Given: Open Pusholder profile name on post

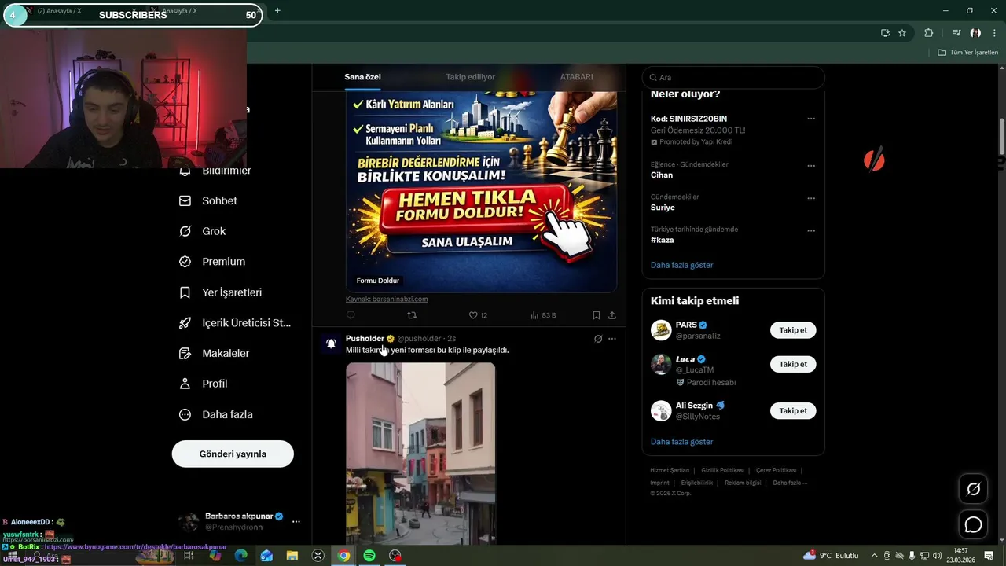Looking at the screenshot, I should [365, 339].
